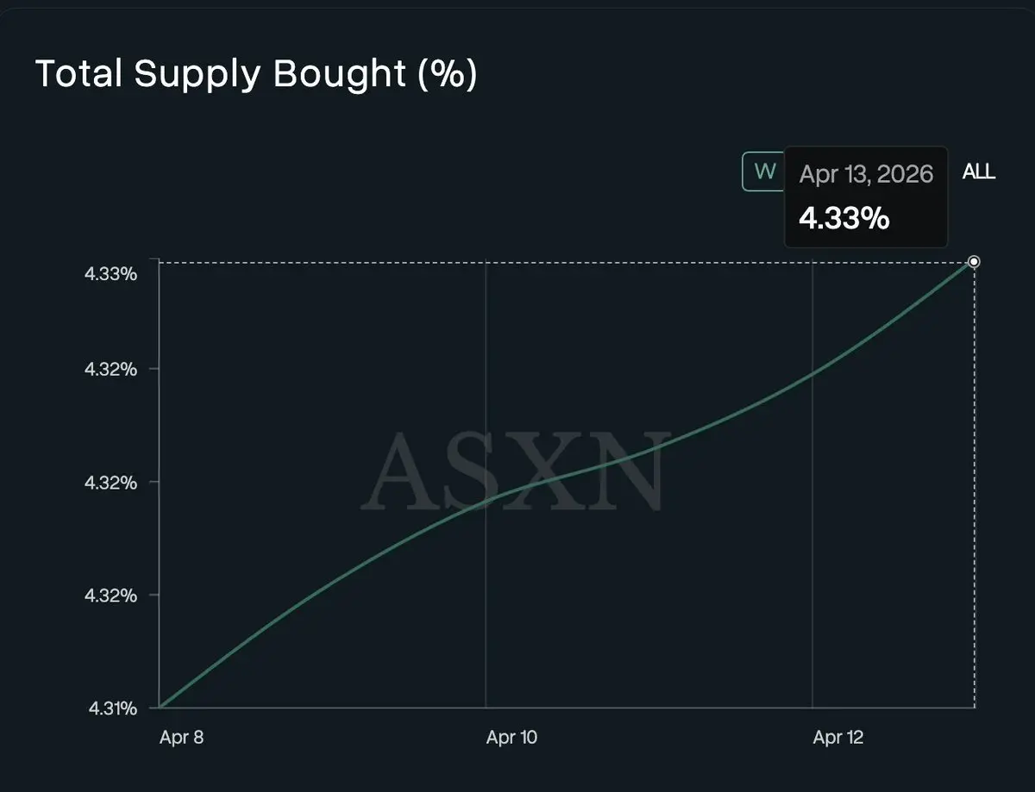Click the Total Supply Bought (%) title
The height and width of the screenshot is (792, 1035).
pos(255,74)
